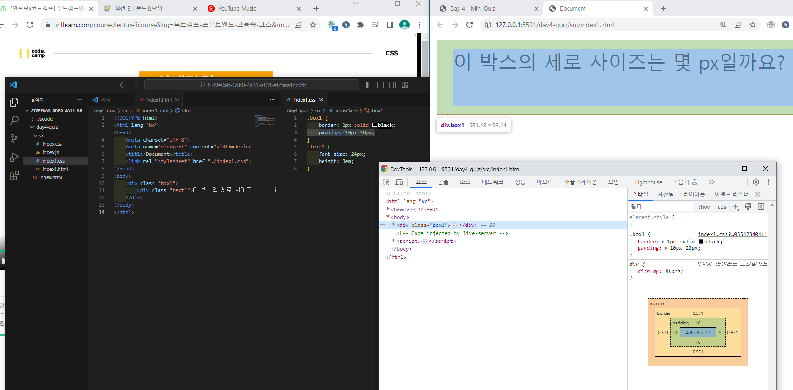Screen dimensions: 793x390
Task: Switch to DevTools 소스 tab
Action: click(x=465, y=182)
